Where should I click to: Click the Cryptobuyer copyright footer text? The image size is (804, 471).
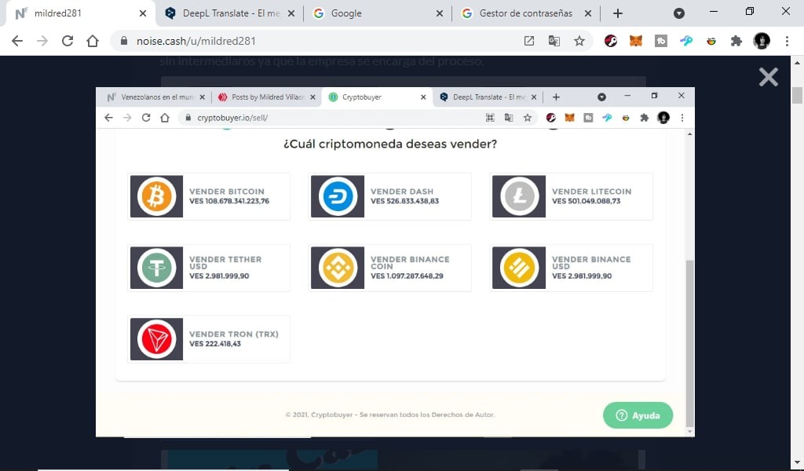point(389,414)
